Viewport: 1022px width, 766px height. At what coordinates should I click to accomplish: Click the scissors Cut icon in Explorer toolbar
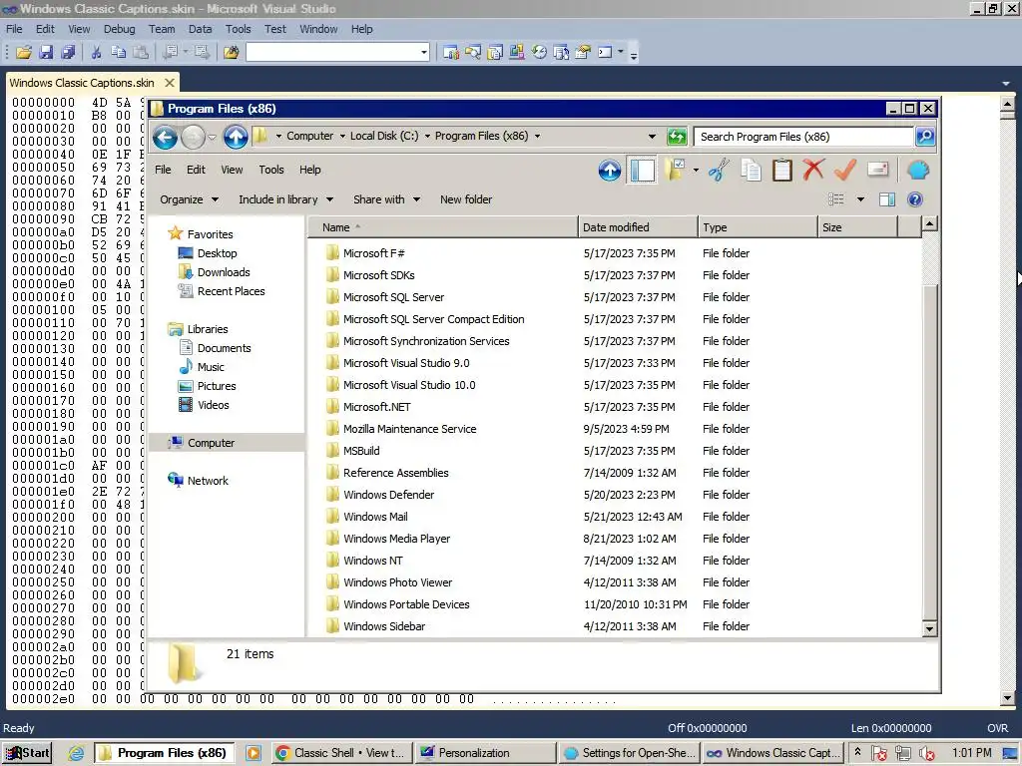click(x=719, y=171)
